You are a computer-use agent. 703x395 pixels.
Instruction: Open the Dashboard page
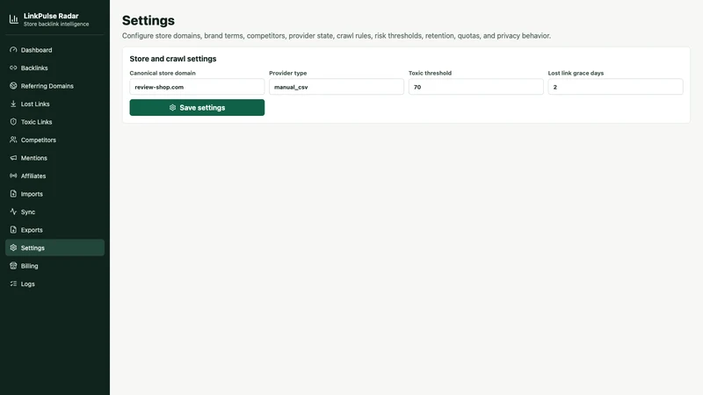(54, 50)
